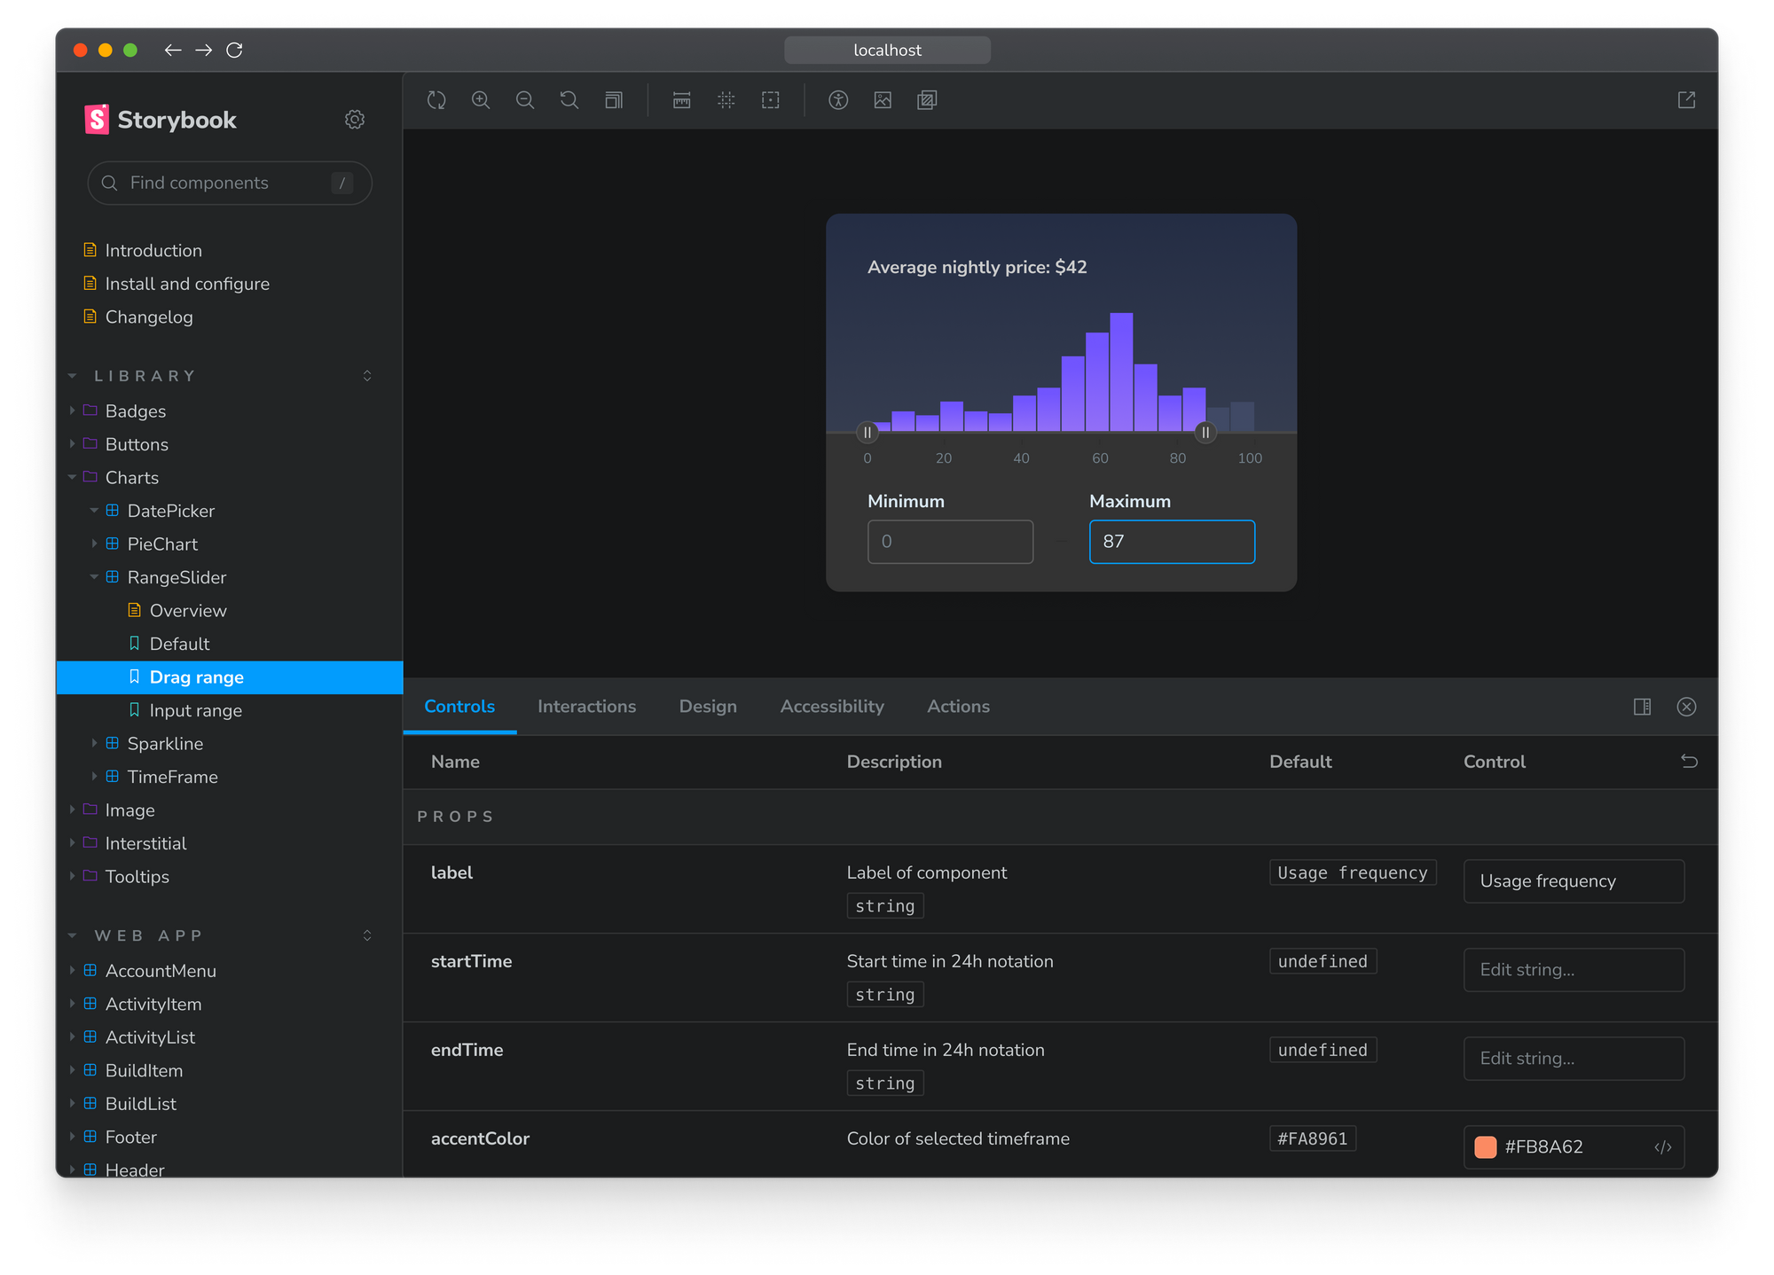Open the Introduction docs page
Viewport: 1774px width, 1275px height.
pos(153,250)
